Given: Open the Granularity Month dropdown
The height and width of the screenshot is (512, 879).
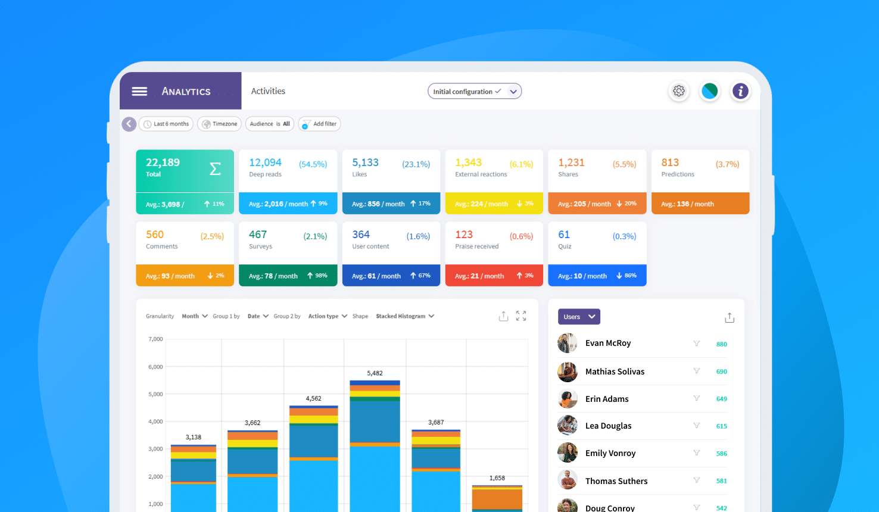Looking at the screenshot, I should (195, 316).
